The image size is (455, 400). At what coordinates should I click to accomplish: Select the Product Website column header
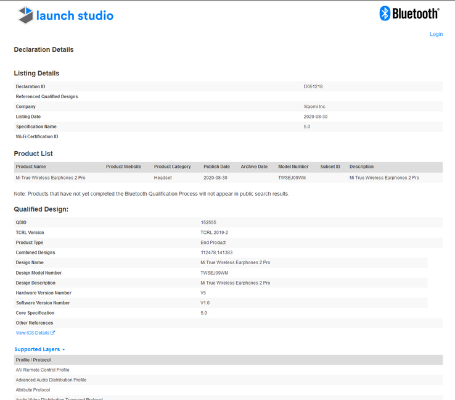tap(123, 167)
